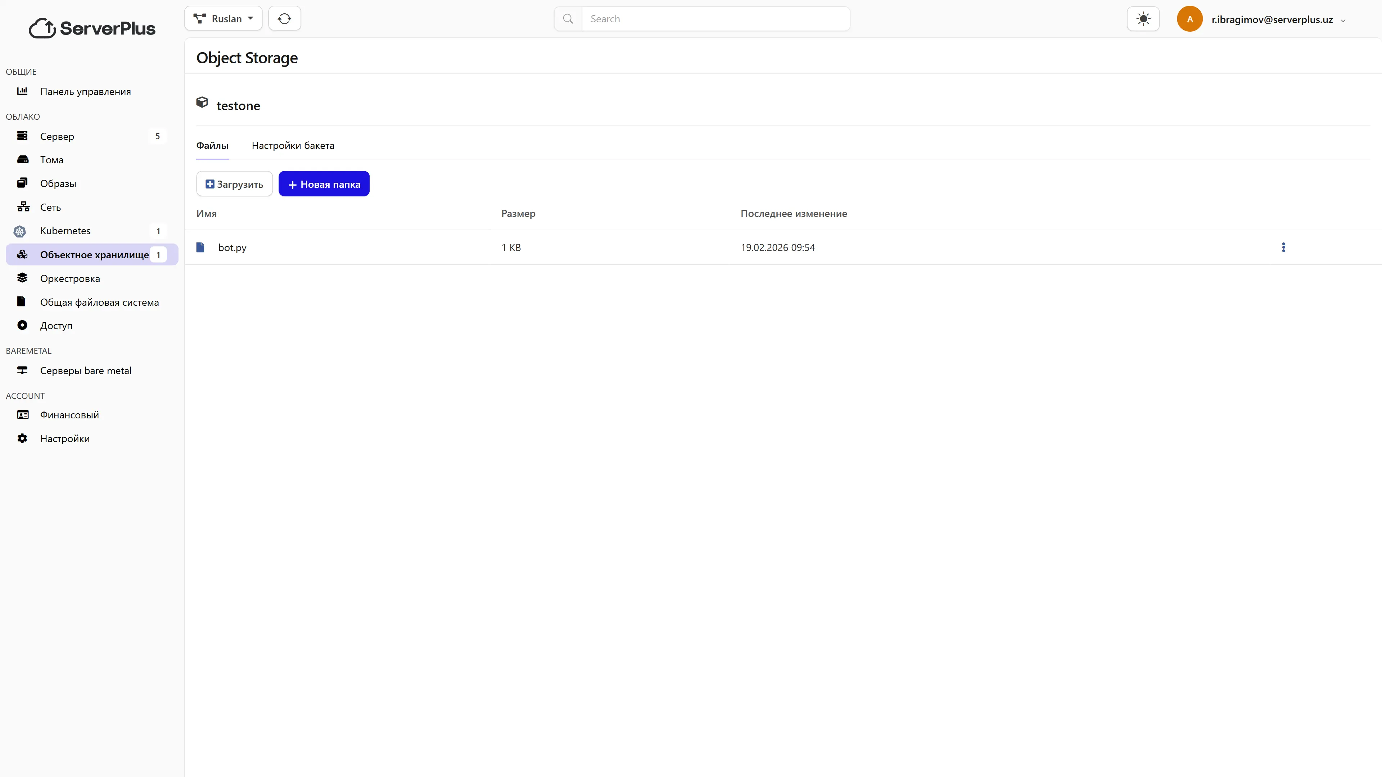
Task: Click the Загрузить upload button
Action: point(234,184)
